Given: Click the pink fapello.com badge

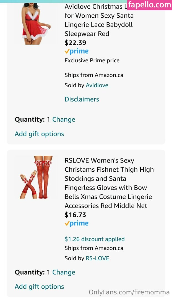Looking at the screenshot, I should (150, 5).
